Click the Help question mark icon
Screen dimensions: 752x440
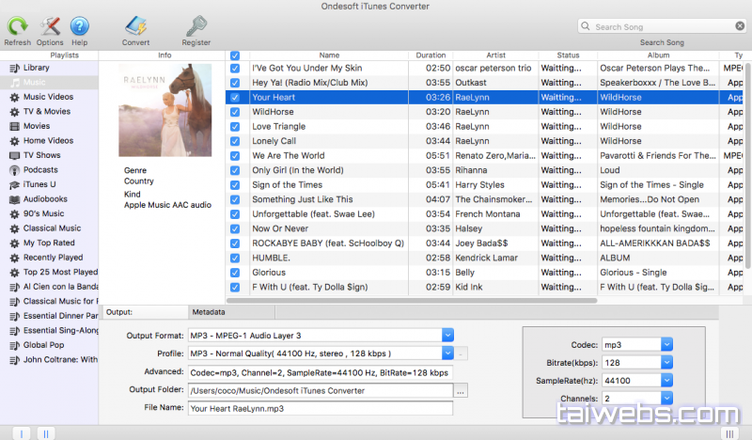(80, 26)
